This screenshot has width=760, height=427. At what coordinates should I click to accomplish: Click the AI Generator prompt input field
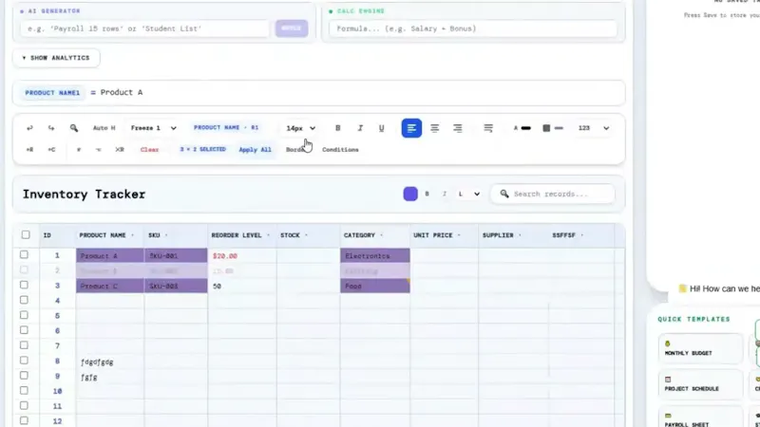point(144,28)
